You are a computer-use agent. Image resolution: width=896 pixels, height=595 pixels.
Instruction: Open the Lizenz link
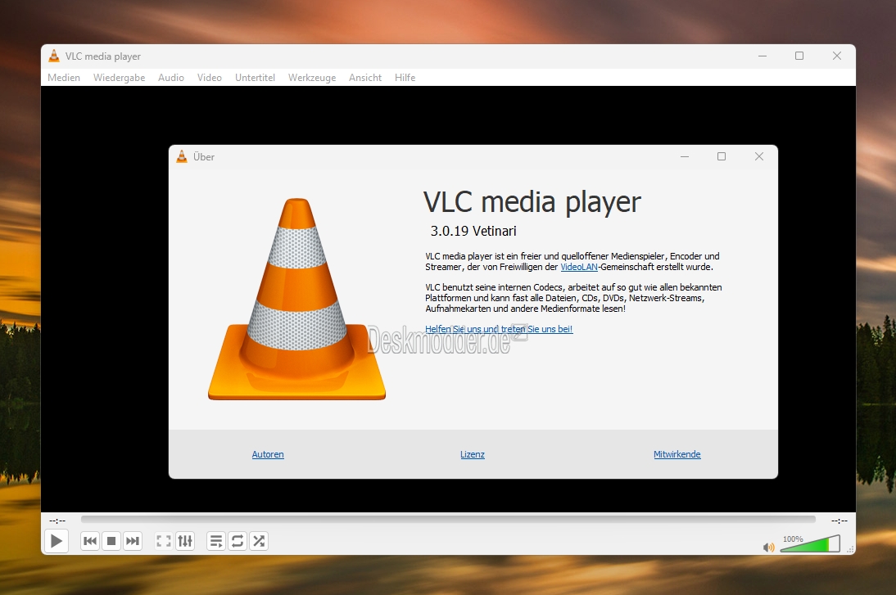pos(473,454)
